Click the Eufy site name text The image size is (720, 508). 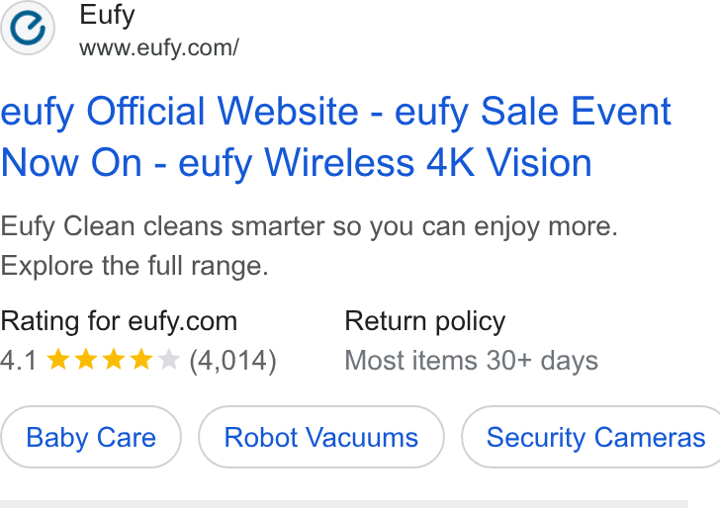pyautogui.click(x=107, y=16)
